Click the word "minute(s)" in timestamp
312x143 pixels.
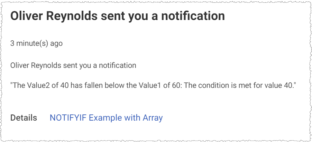32,44
